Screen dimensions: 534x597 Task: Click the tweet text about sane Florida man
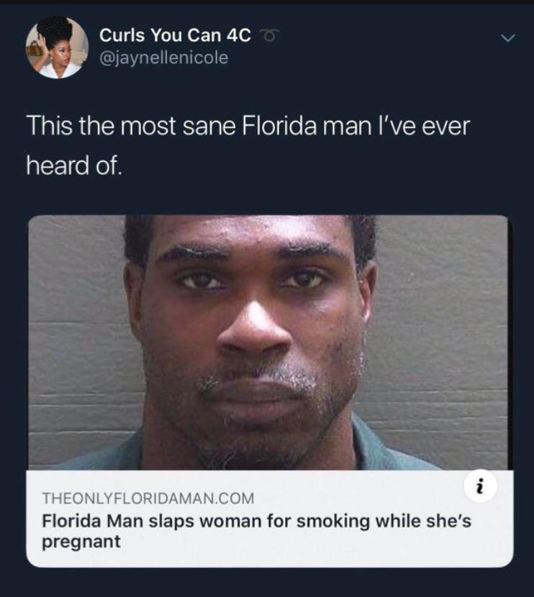(248, 145)
